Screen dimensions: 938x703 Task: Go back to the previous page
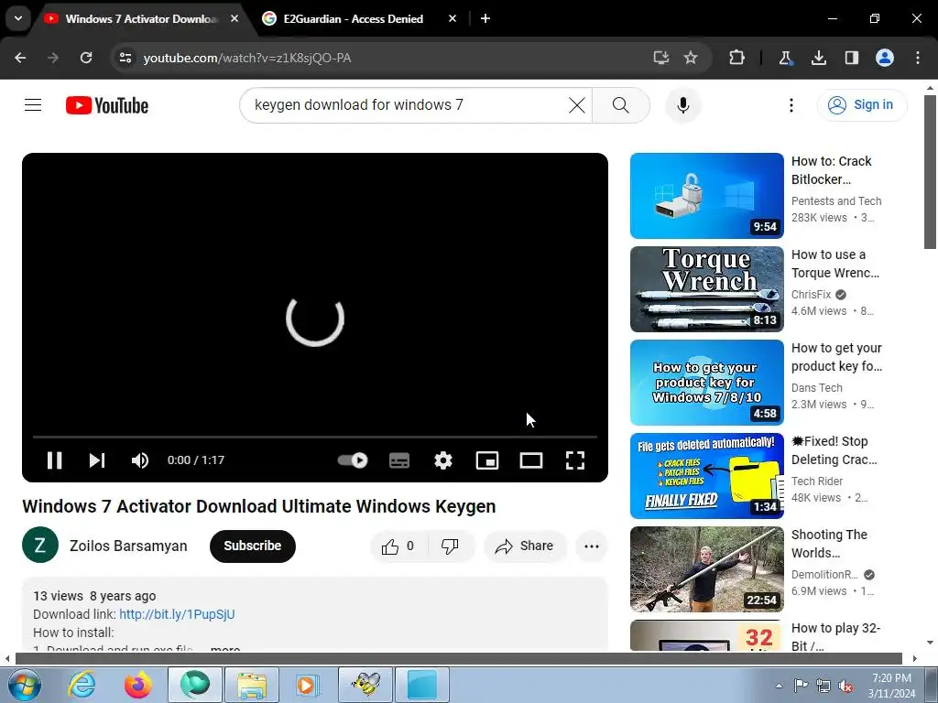(20, 58)
